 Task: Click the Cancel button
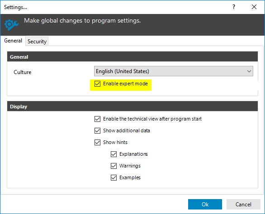pyautogui.click(x=243, y=205)
